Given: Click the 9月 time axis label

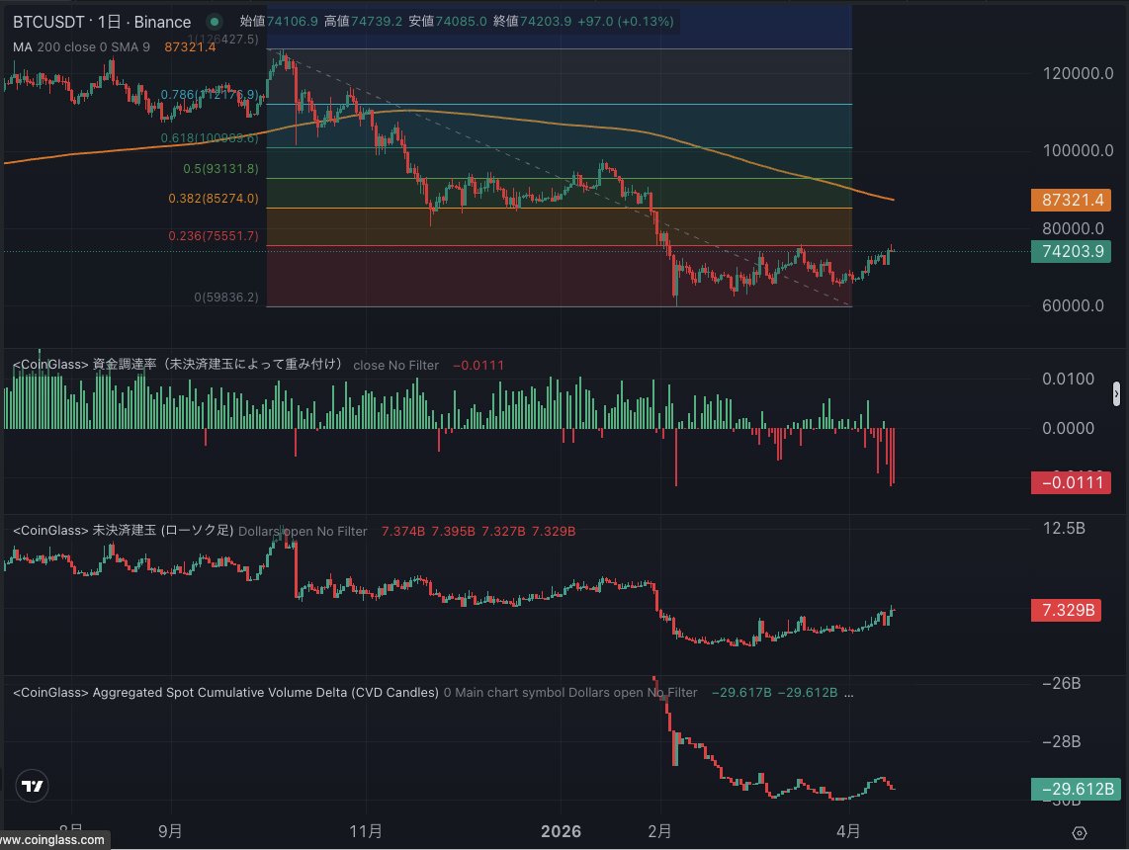Looking at the screenshot, I should pos(170,831).
